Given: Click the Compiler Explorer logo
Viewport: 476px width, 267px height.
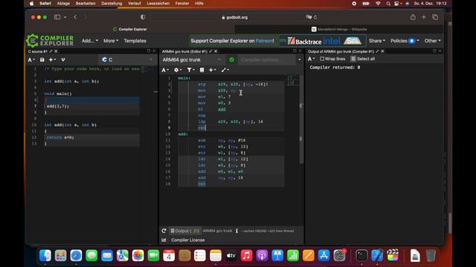Looking at the screenshot, I should click(x=50, y=41).
